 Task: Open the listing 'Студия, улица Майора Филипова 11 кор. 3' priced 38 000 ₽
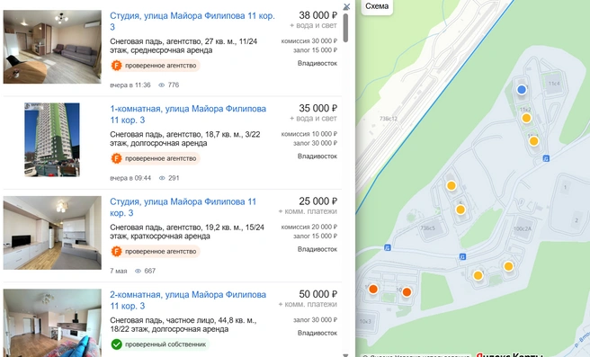tap(192, 21)
